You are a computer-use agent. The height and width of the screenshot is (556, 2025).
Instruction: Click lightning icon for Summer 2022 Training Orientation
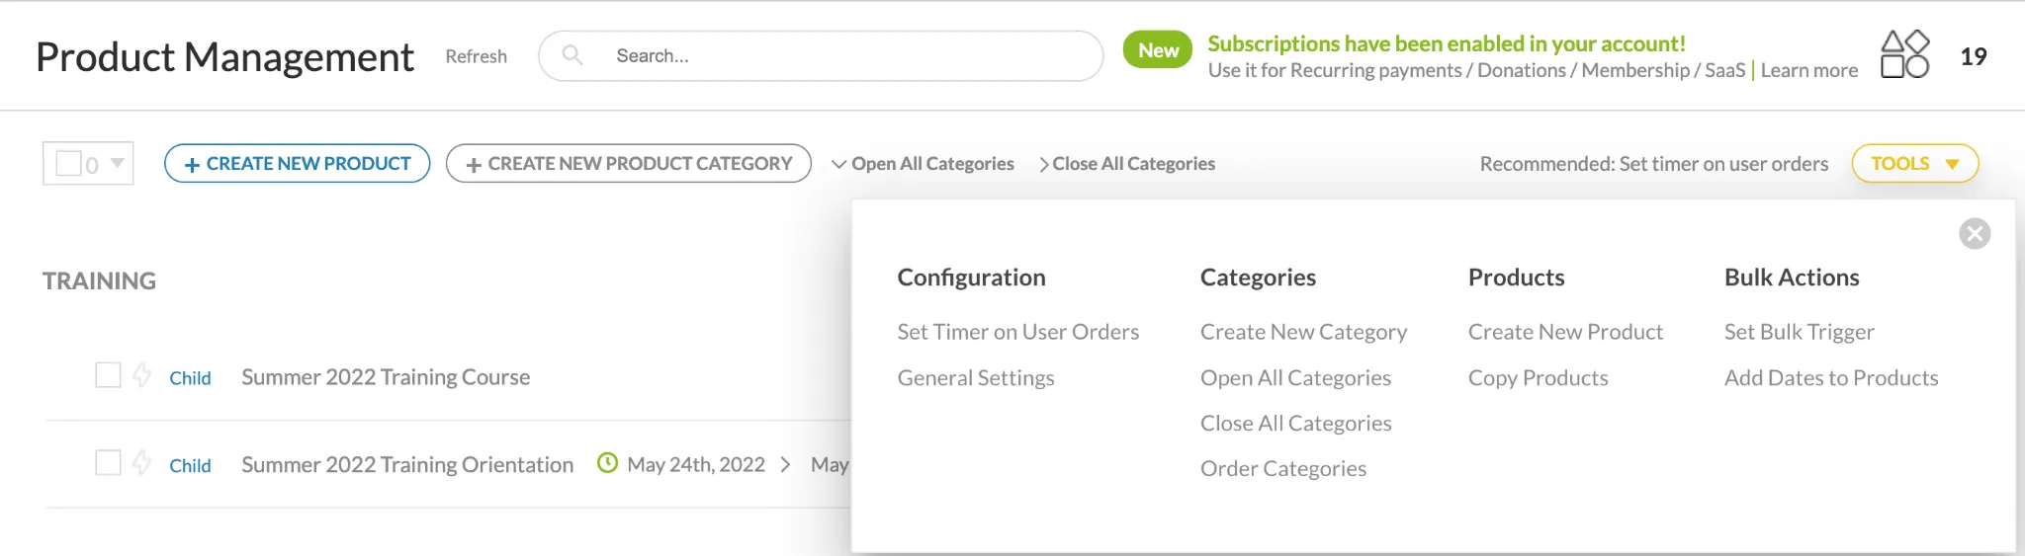[x=142, y=462]
